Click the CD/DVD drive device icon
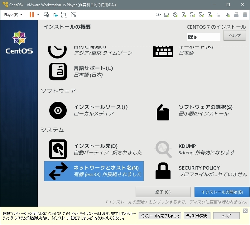The image size is (250, 225). [175, 15]
